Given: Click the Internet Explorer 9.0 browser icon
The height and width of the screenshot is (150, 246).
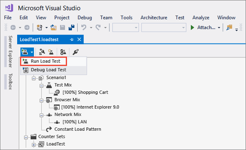Looking at the screenshot, I should pyautogui.click(x=56, y=107).
